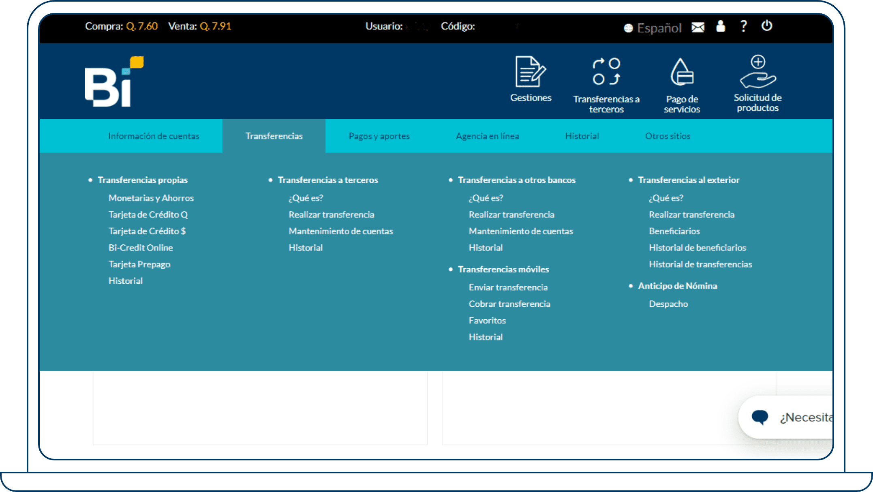Click Cobrar transferencia option

[x=509, y=304]
